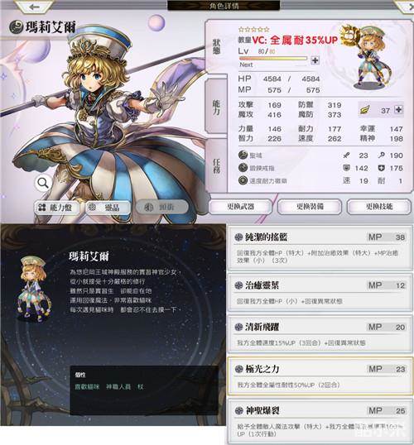
Task: Click the plus icon next to wing value 37
Action: (x=398, y=109)
